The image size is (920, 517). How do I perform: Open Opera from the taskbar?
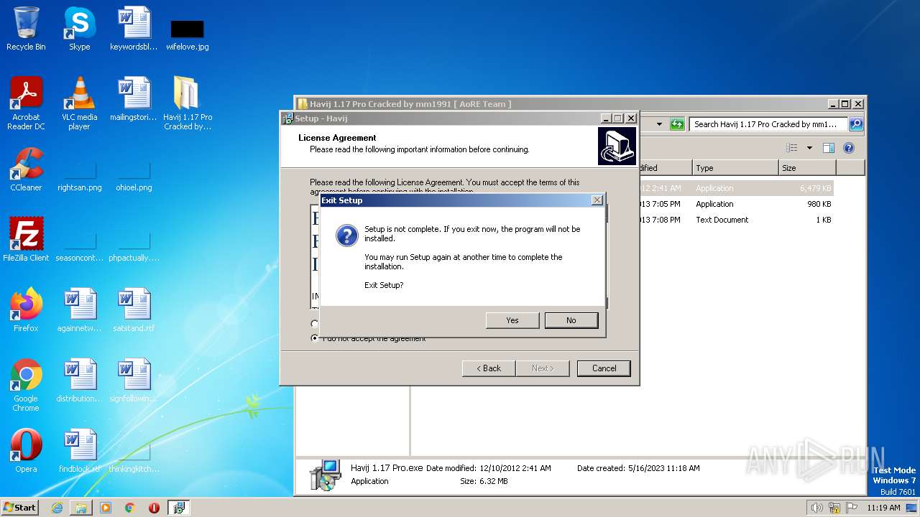pos(154,508)
